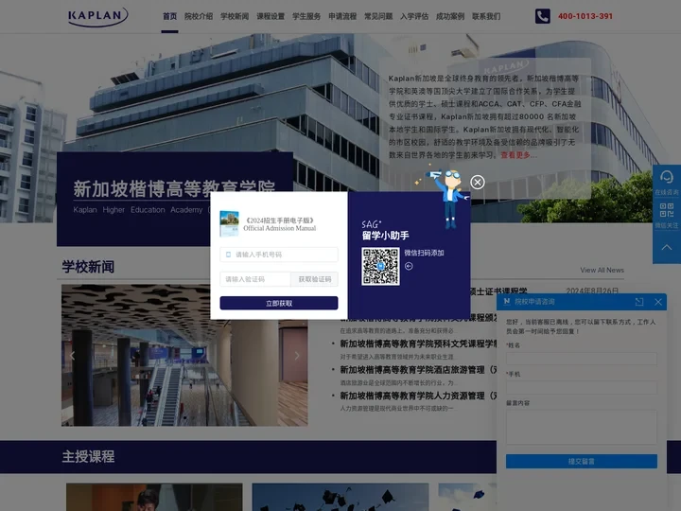This screenshot has height=511, width=681.
Task: Close the 院校申请咨询 chat panel
Action: [658, 302]
